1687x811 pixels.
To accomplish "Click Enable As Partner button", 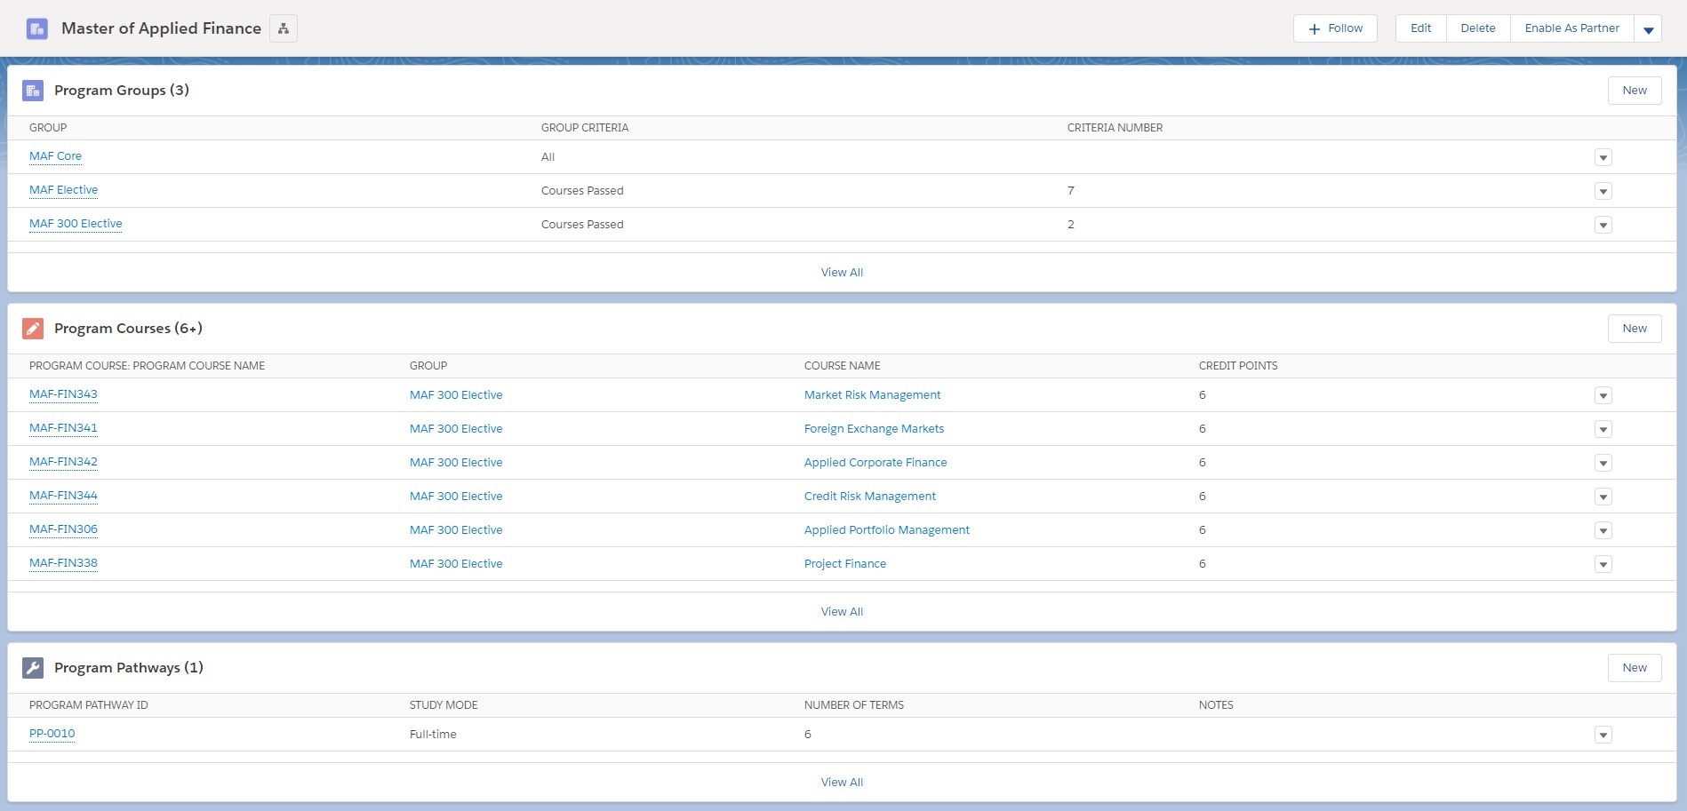I will 1571,28.
